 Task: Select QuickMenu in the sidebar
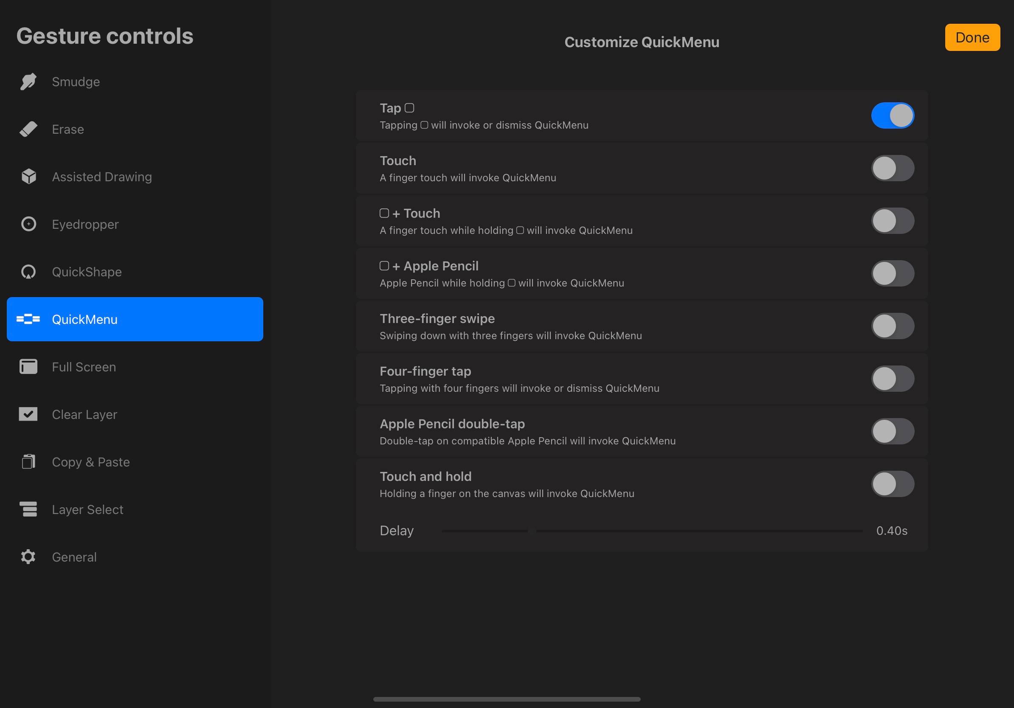pos(135,319)
